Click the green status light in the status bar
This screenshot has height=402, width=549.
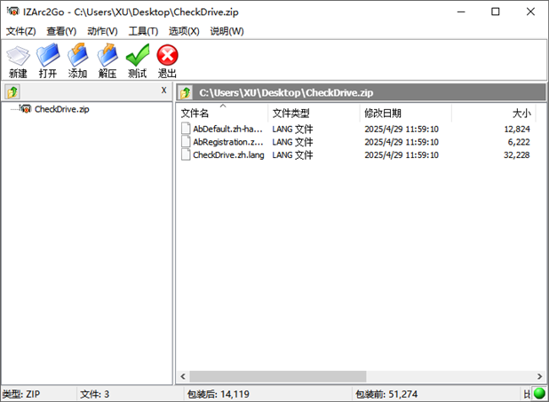coord(539,394)
